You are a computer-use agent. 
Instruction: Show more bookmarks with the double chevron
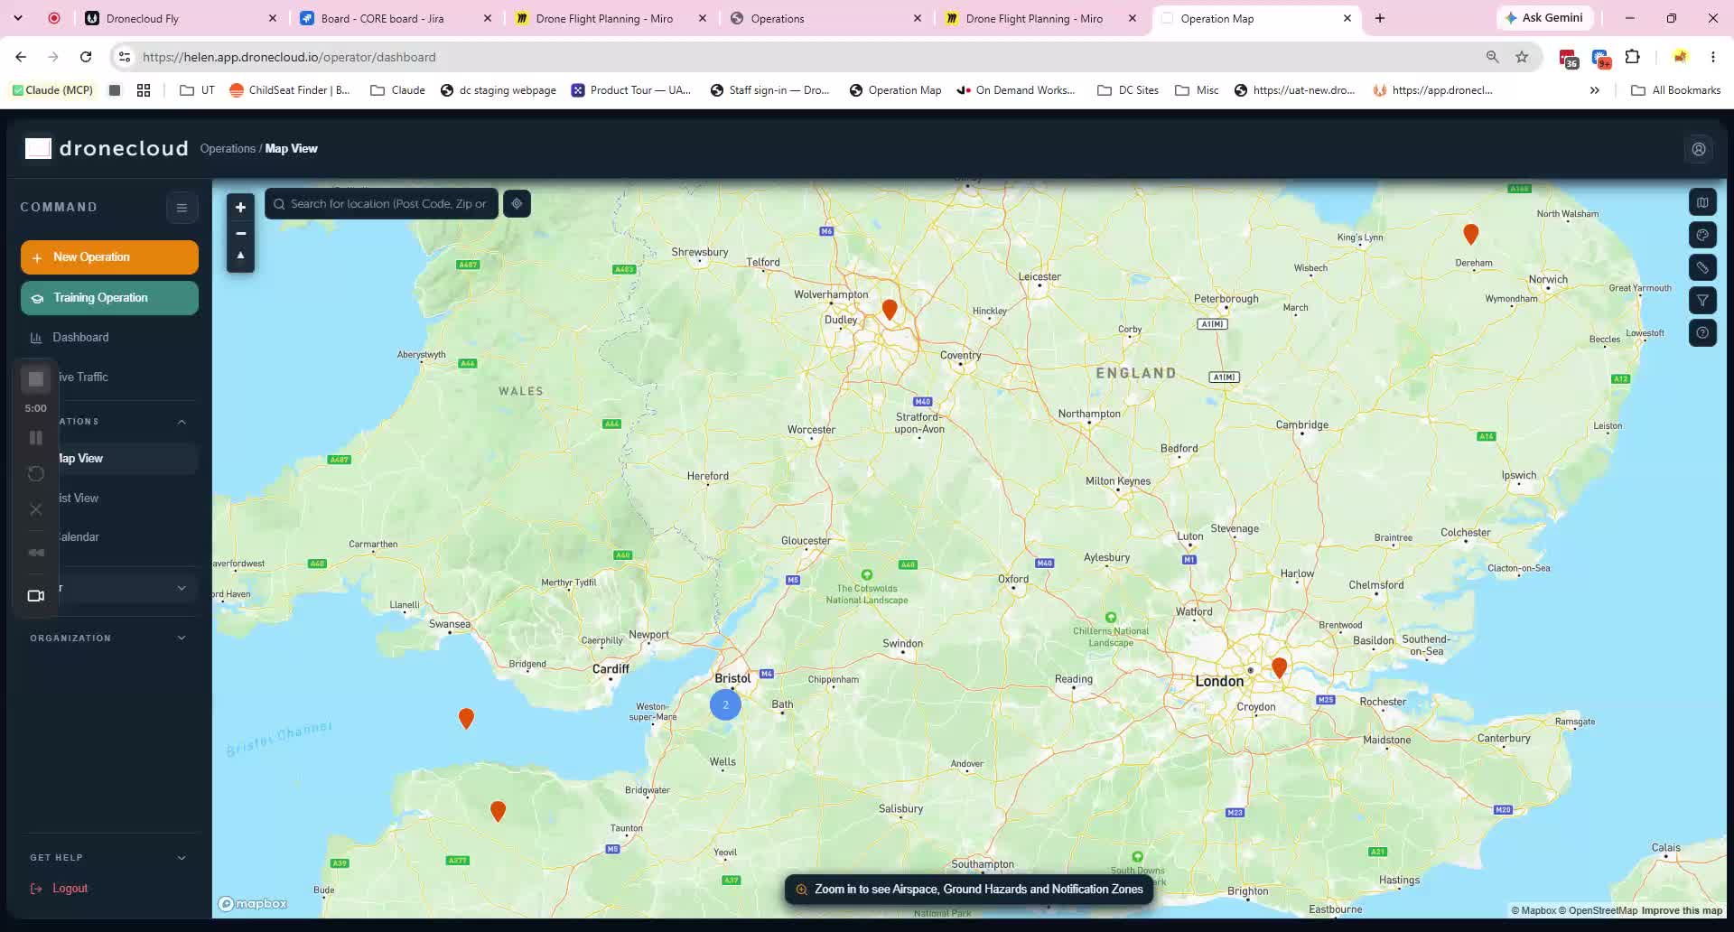1595,90
